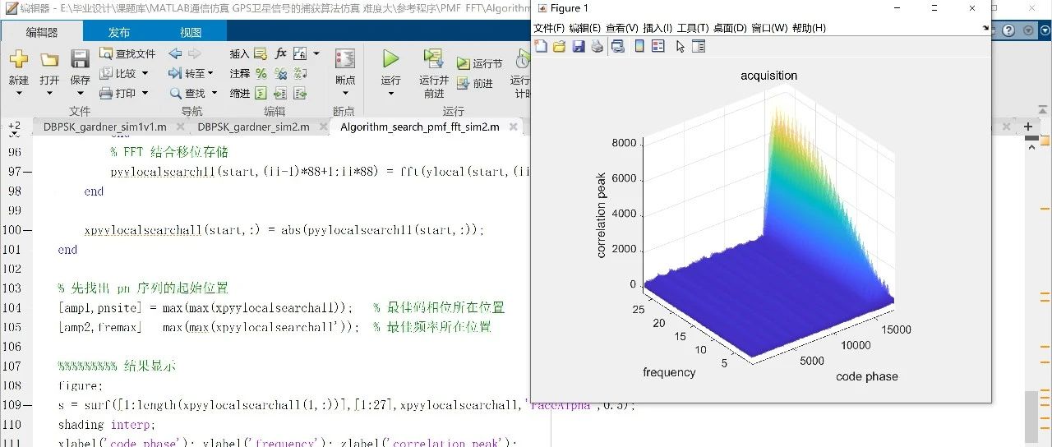This screenshot has width=1052, height=447.
Task: Click the 保存 floppy disk icon
Action: click(x=80, y=59)
